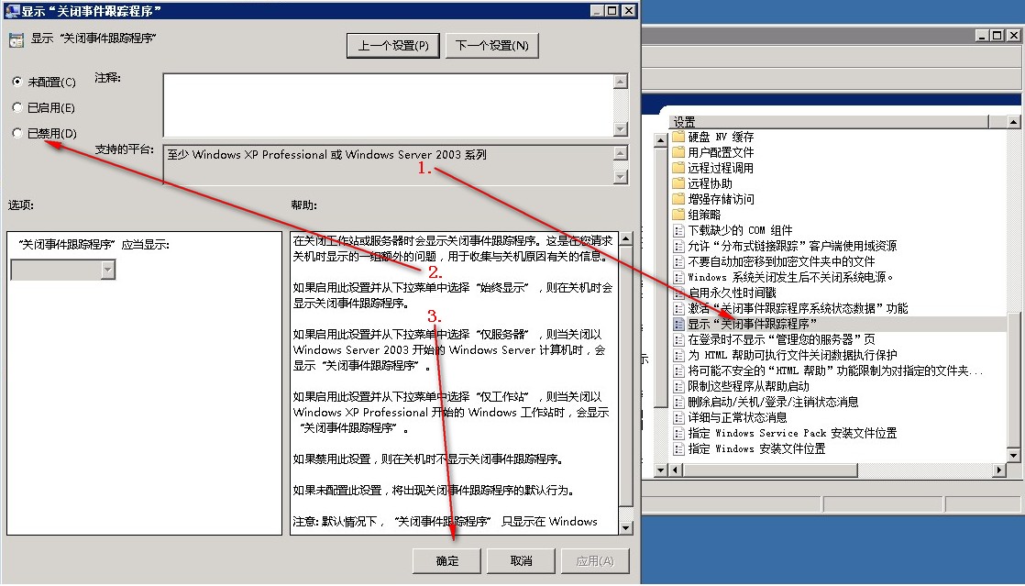The width and height of the screenshot is (1025, 586).
Task: Open the 组策略 folder icon
Action: tap(678, 215)
